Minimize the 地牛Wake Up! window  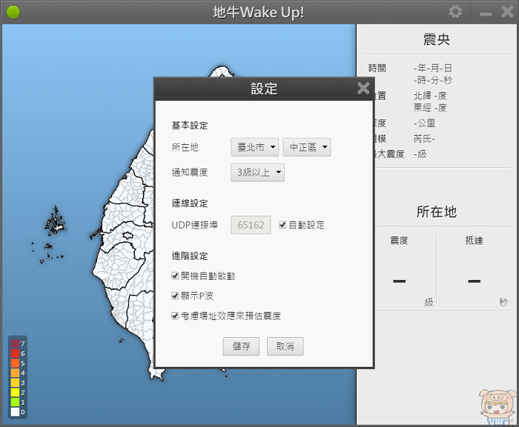[486, 14]
